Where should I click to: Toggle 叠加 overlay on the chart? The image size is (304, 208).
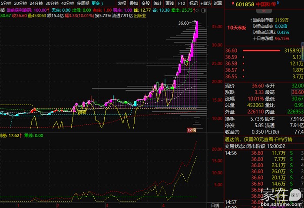pos(134,3)
